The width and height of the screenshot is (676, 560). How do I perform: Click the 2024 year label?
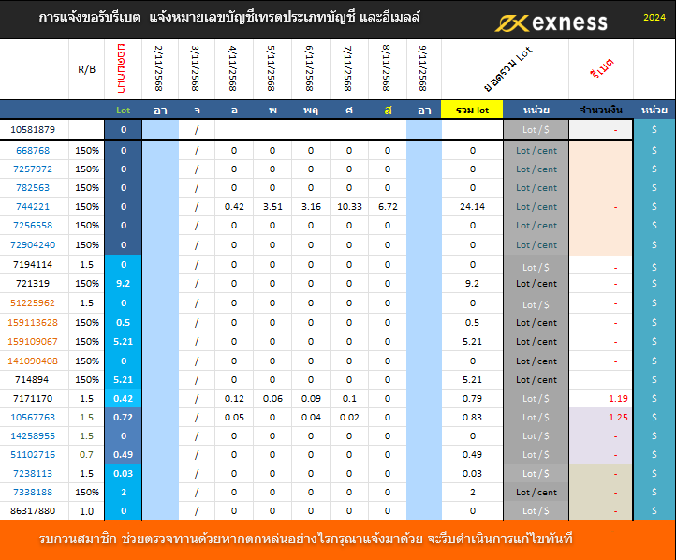[x=654, y=18]
